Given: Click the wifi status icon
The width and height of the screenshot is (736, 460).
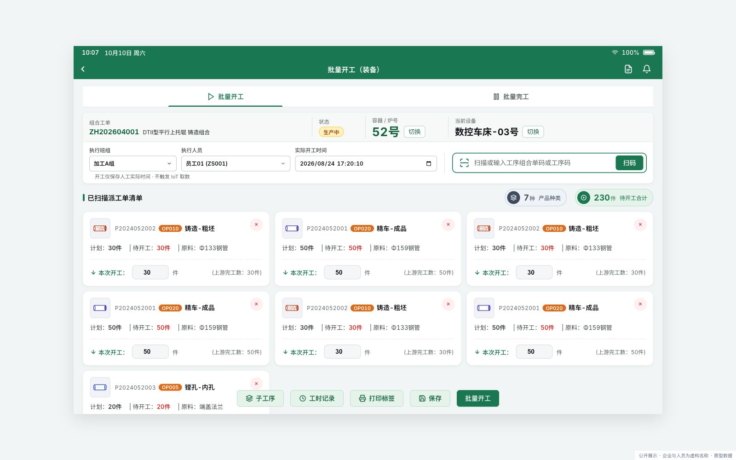Looking at the screenshot, I should (615, 52).
